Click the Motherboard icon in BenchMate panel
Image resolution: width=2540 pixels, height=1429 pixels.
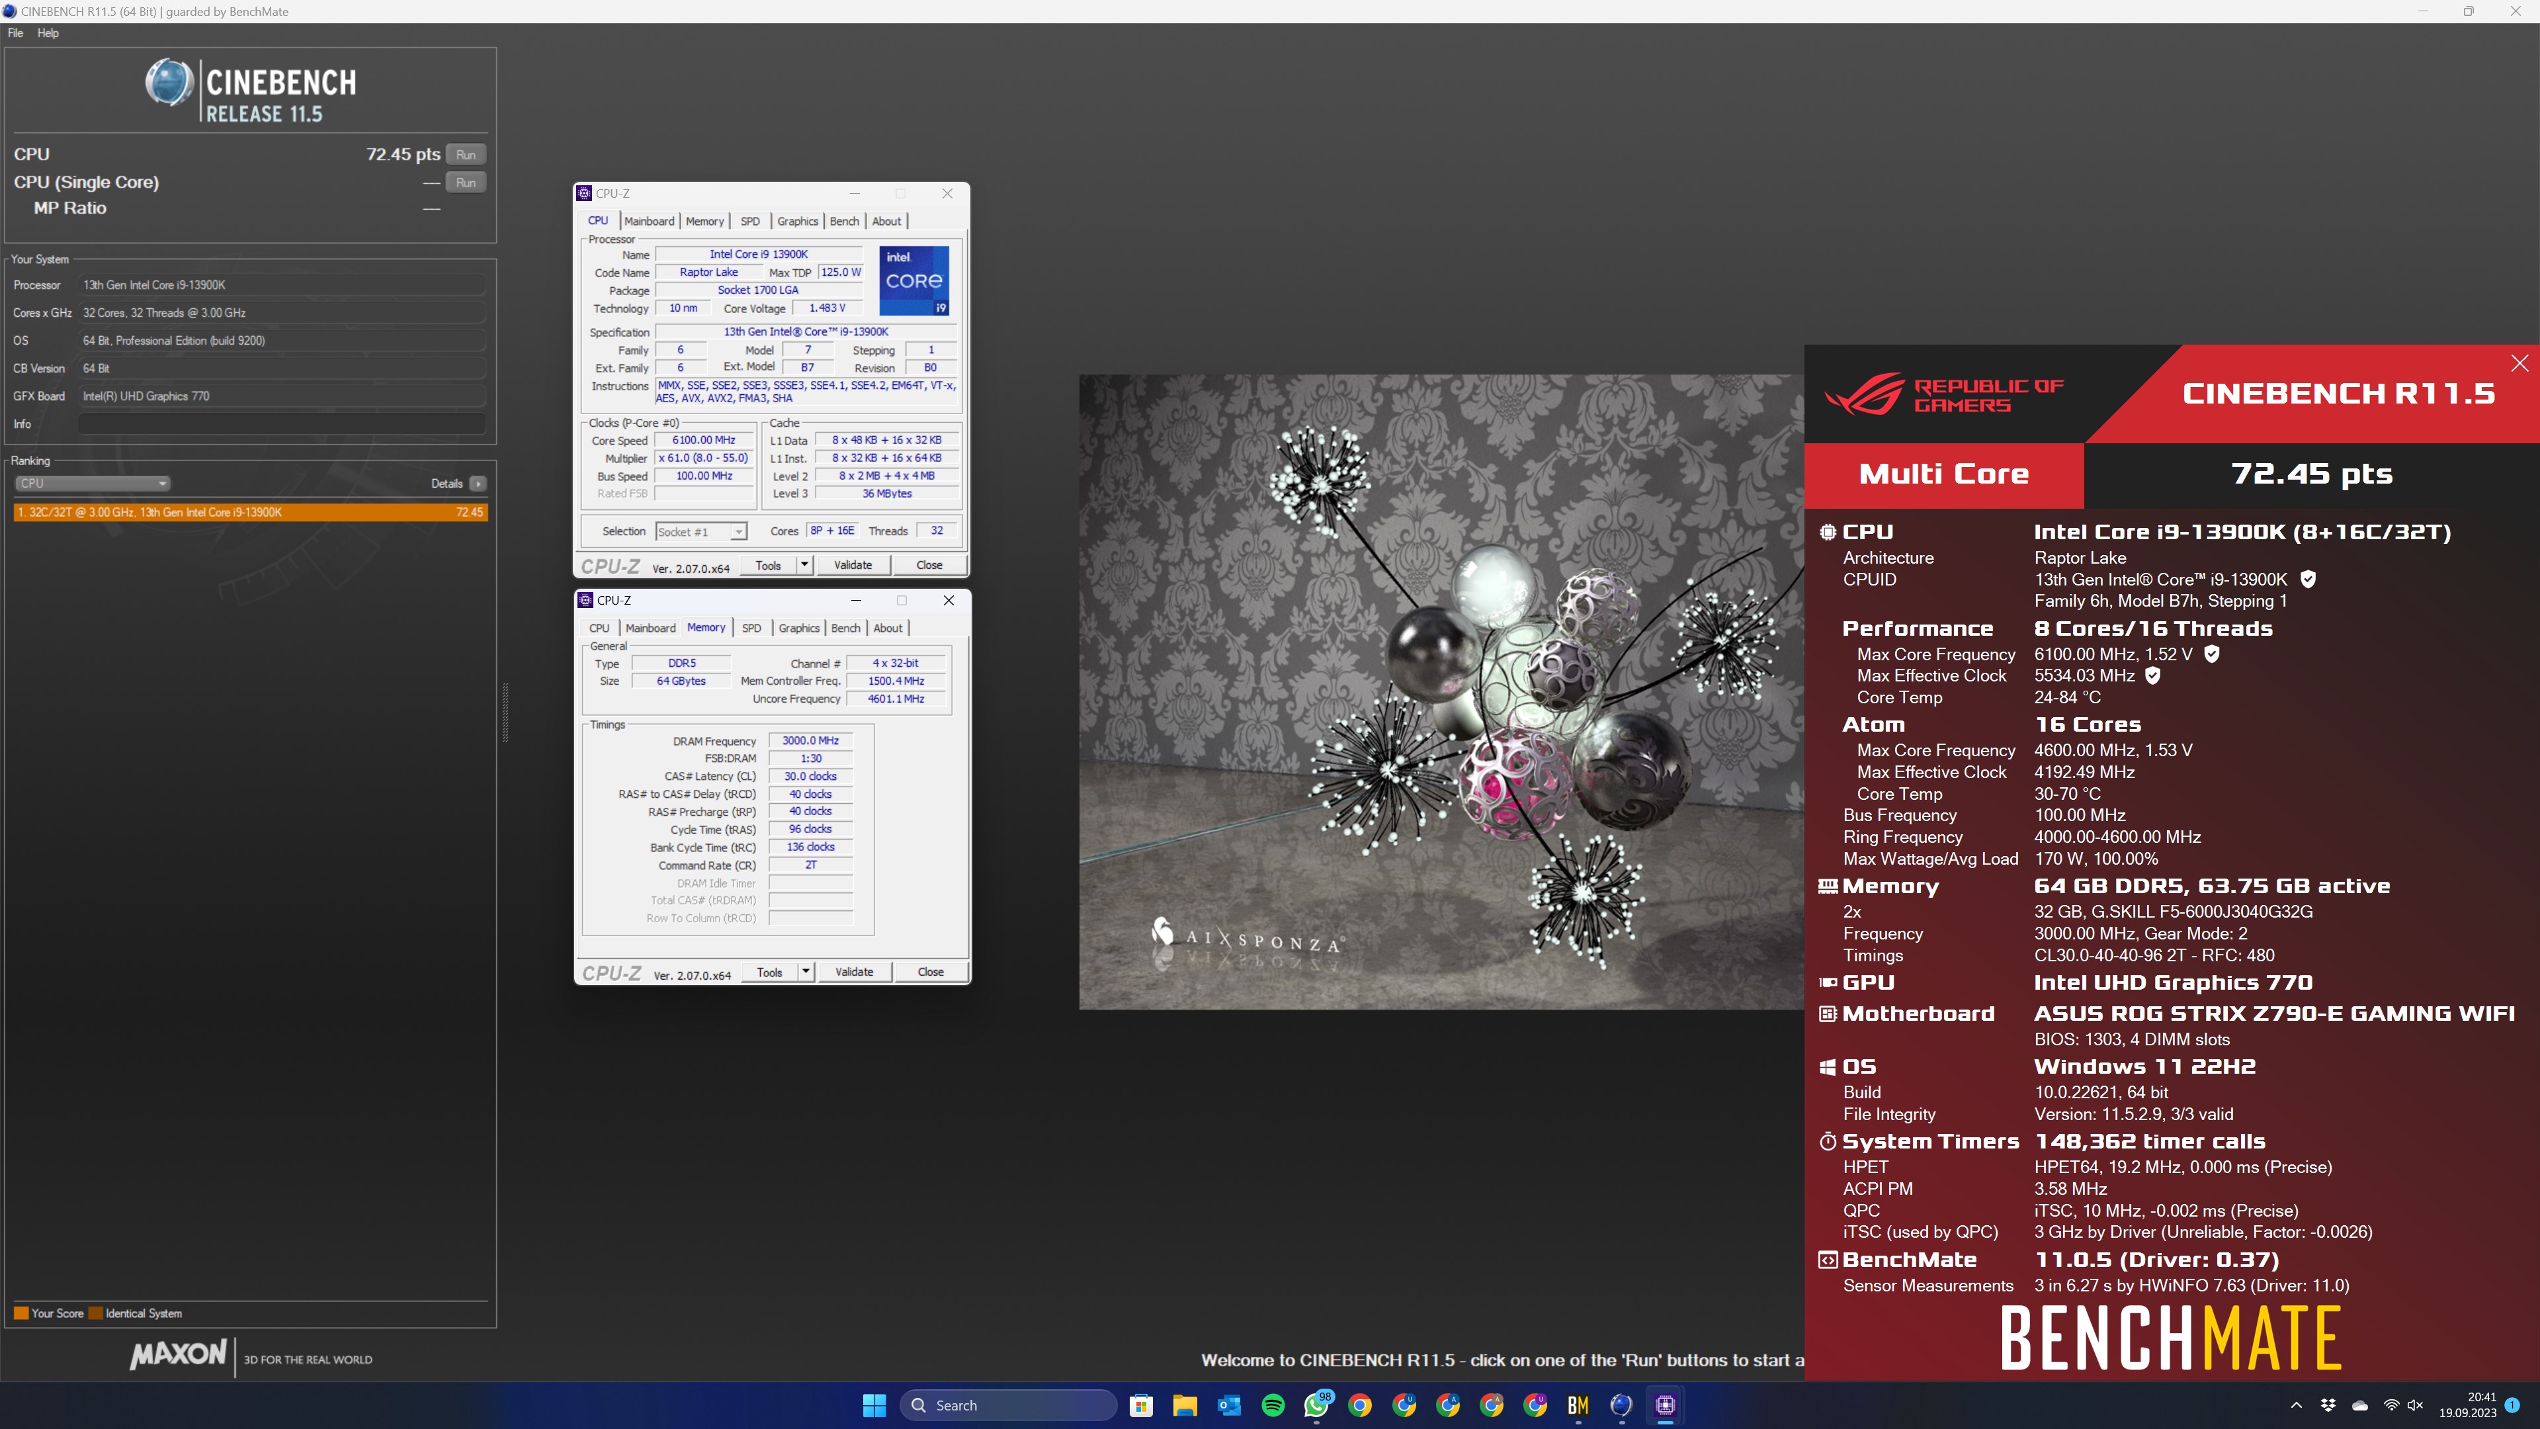pos(1827,1014)
